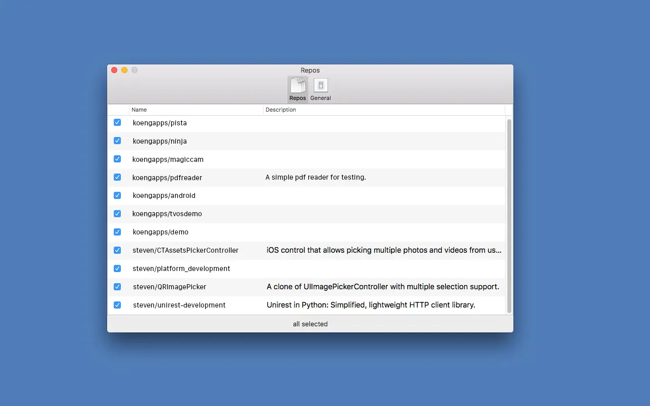Screen dimensions: 650x406
Task: Click the 'all selected' status text
Action: tap(310, 324)
